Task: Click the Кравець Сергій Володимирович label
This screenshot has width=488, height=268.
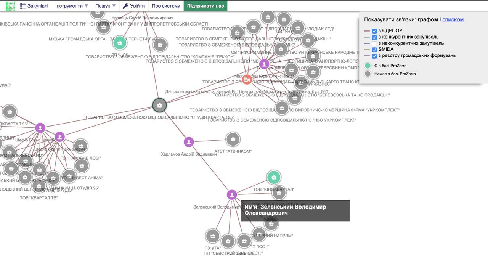Action: coord(142,18)
